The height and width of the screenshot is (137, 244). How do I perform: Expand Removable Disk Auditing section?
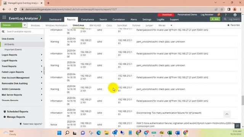click(x=42, y=83)
